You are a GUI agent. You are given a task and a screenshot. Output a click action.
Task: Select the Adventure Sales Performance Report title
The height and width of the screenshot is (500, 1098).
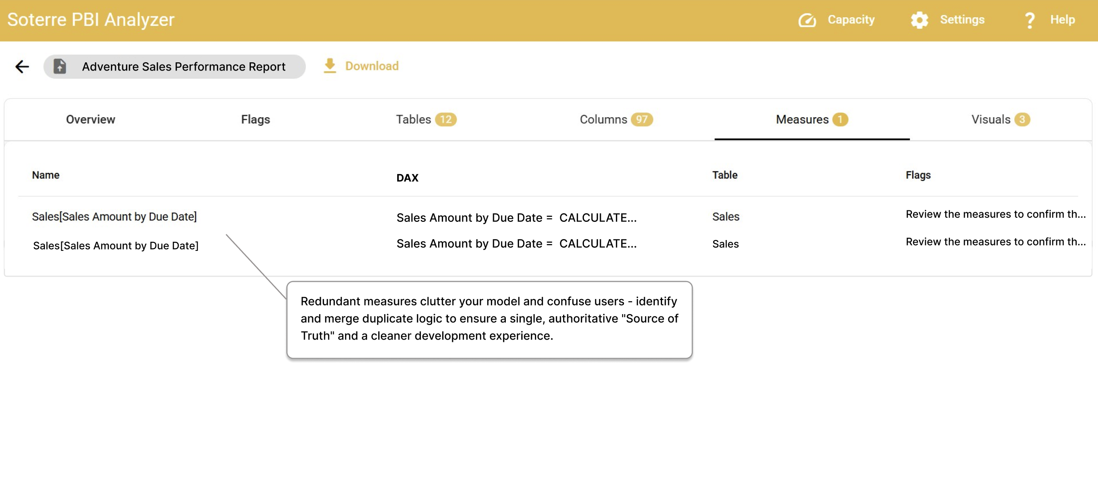(184, 66)
